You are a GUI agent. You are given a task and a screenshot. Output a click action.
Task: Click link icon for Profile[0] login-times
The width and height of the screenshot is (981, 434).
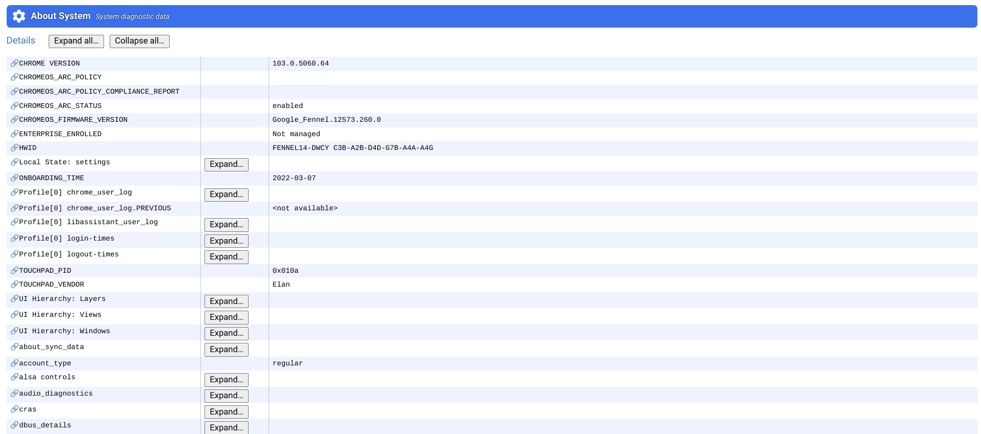pos(14,238)
